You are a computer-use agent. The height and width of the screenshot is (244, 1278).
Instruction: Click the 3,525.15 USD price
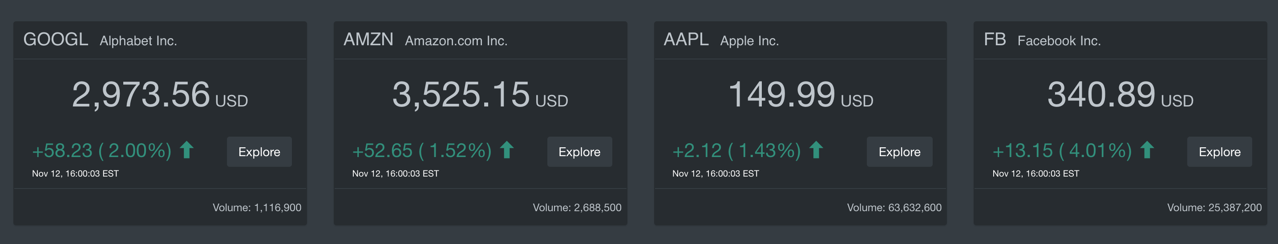pyautogui.click(x=480, y=94)
